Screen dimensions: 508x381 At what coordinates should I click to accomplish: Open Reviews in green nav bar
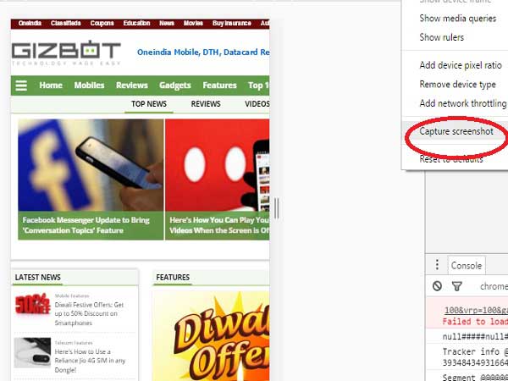132,86
